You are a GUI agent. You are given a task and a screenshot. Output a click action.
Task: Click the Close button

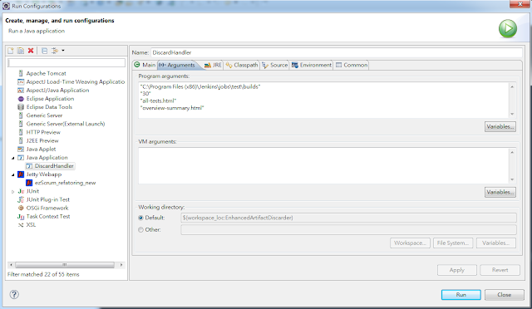click(x=505, y=294)
